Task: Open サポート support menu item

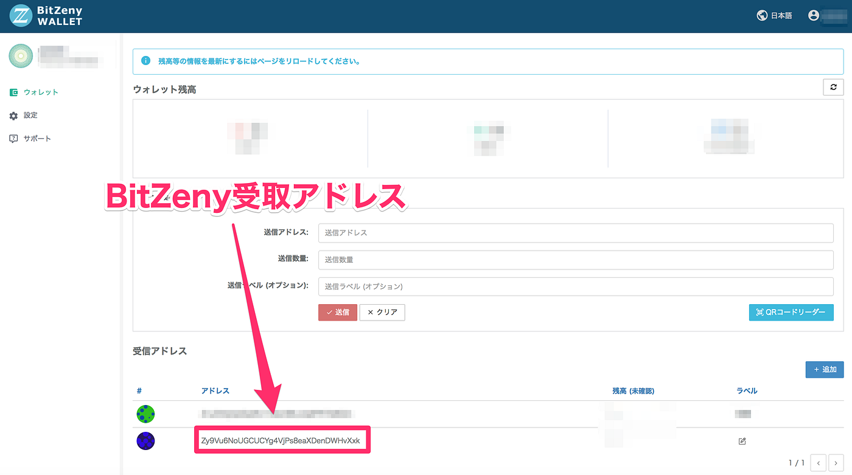Action: click(x=37, y=139)
